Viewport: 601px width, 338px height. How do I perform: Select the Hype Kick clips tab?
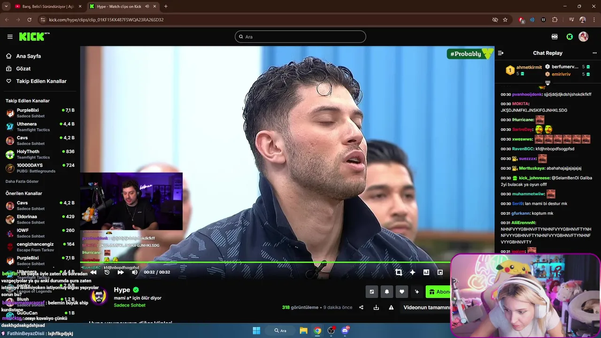tap(122, 7)
